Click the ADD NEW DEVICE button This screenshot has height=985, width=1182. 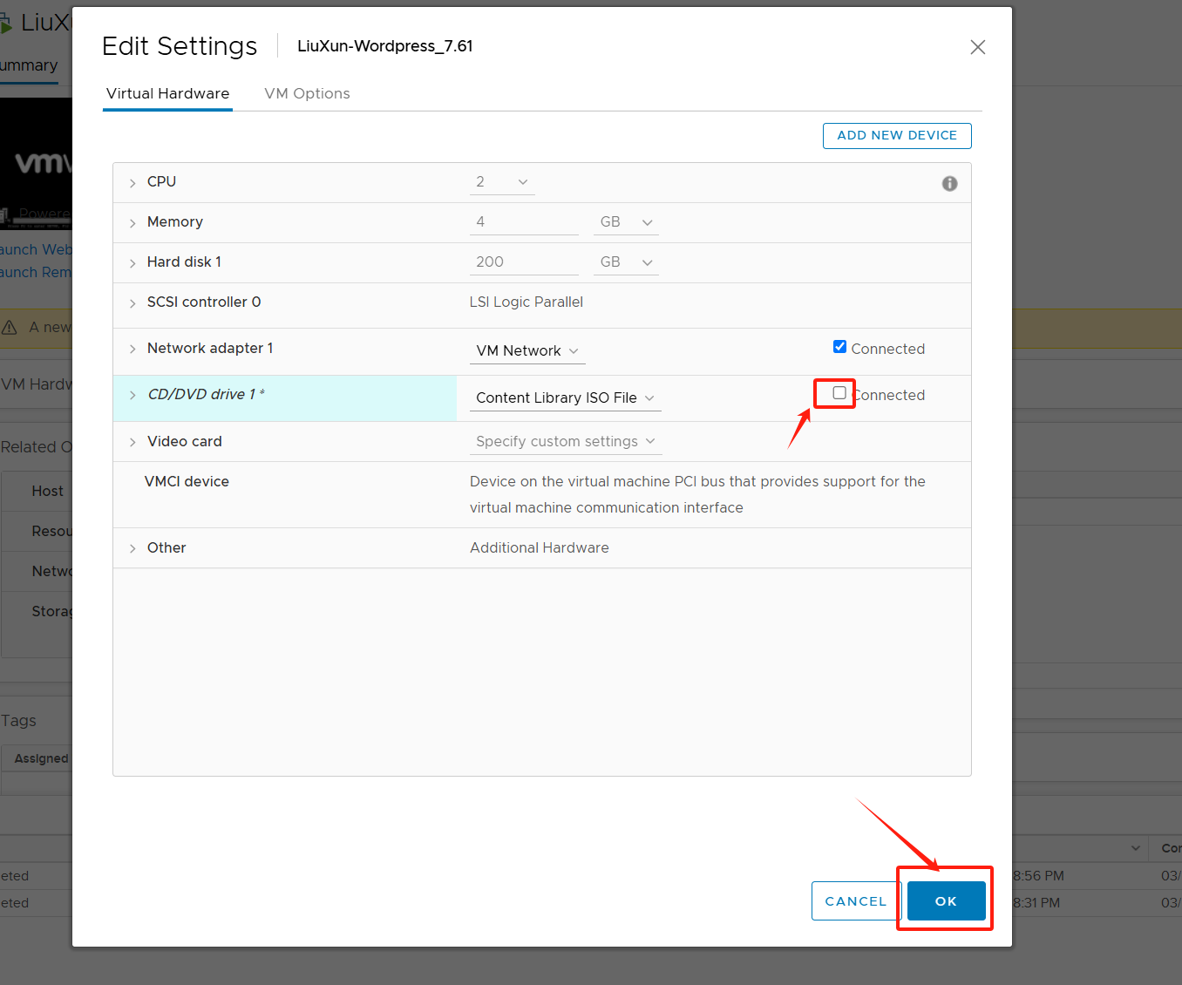click(x=897, y=135)
